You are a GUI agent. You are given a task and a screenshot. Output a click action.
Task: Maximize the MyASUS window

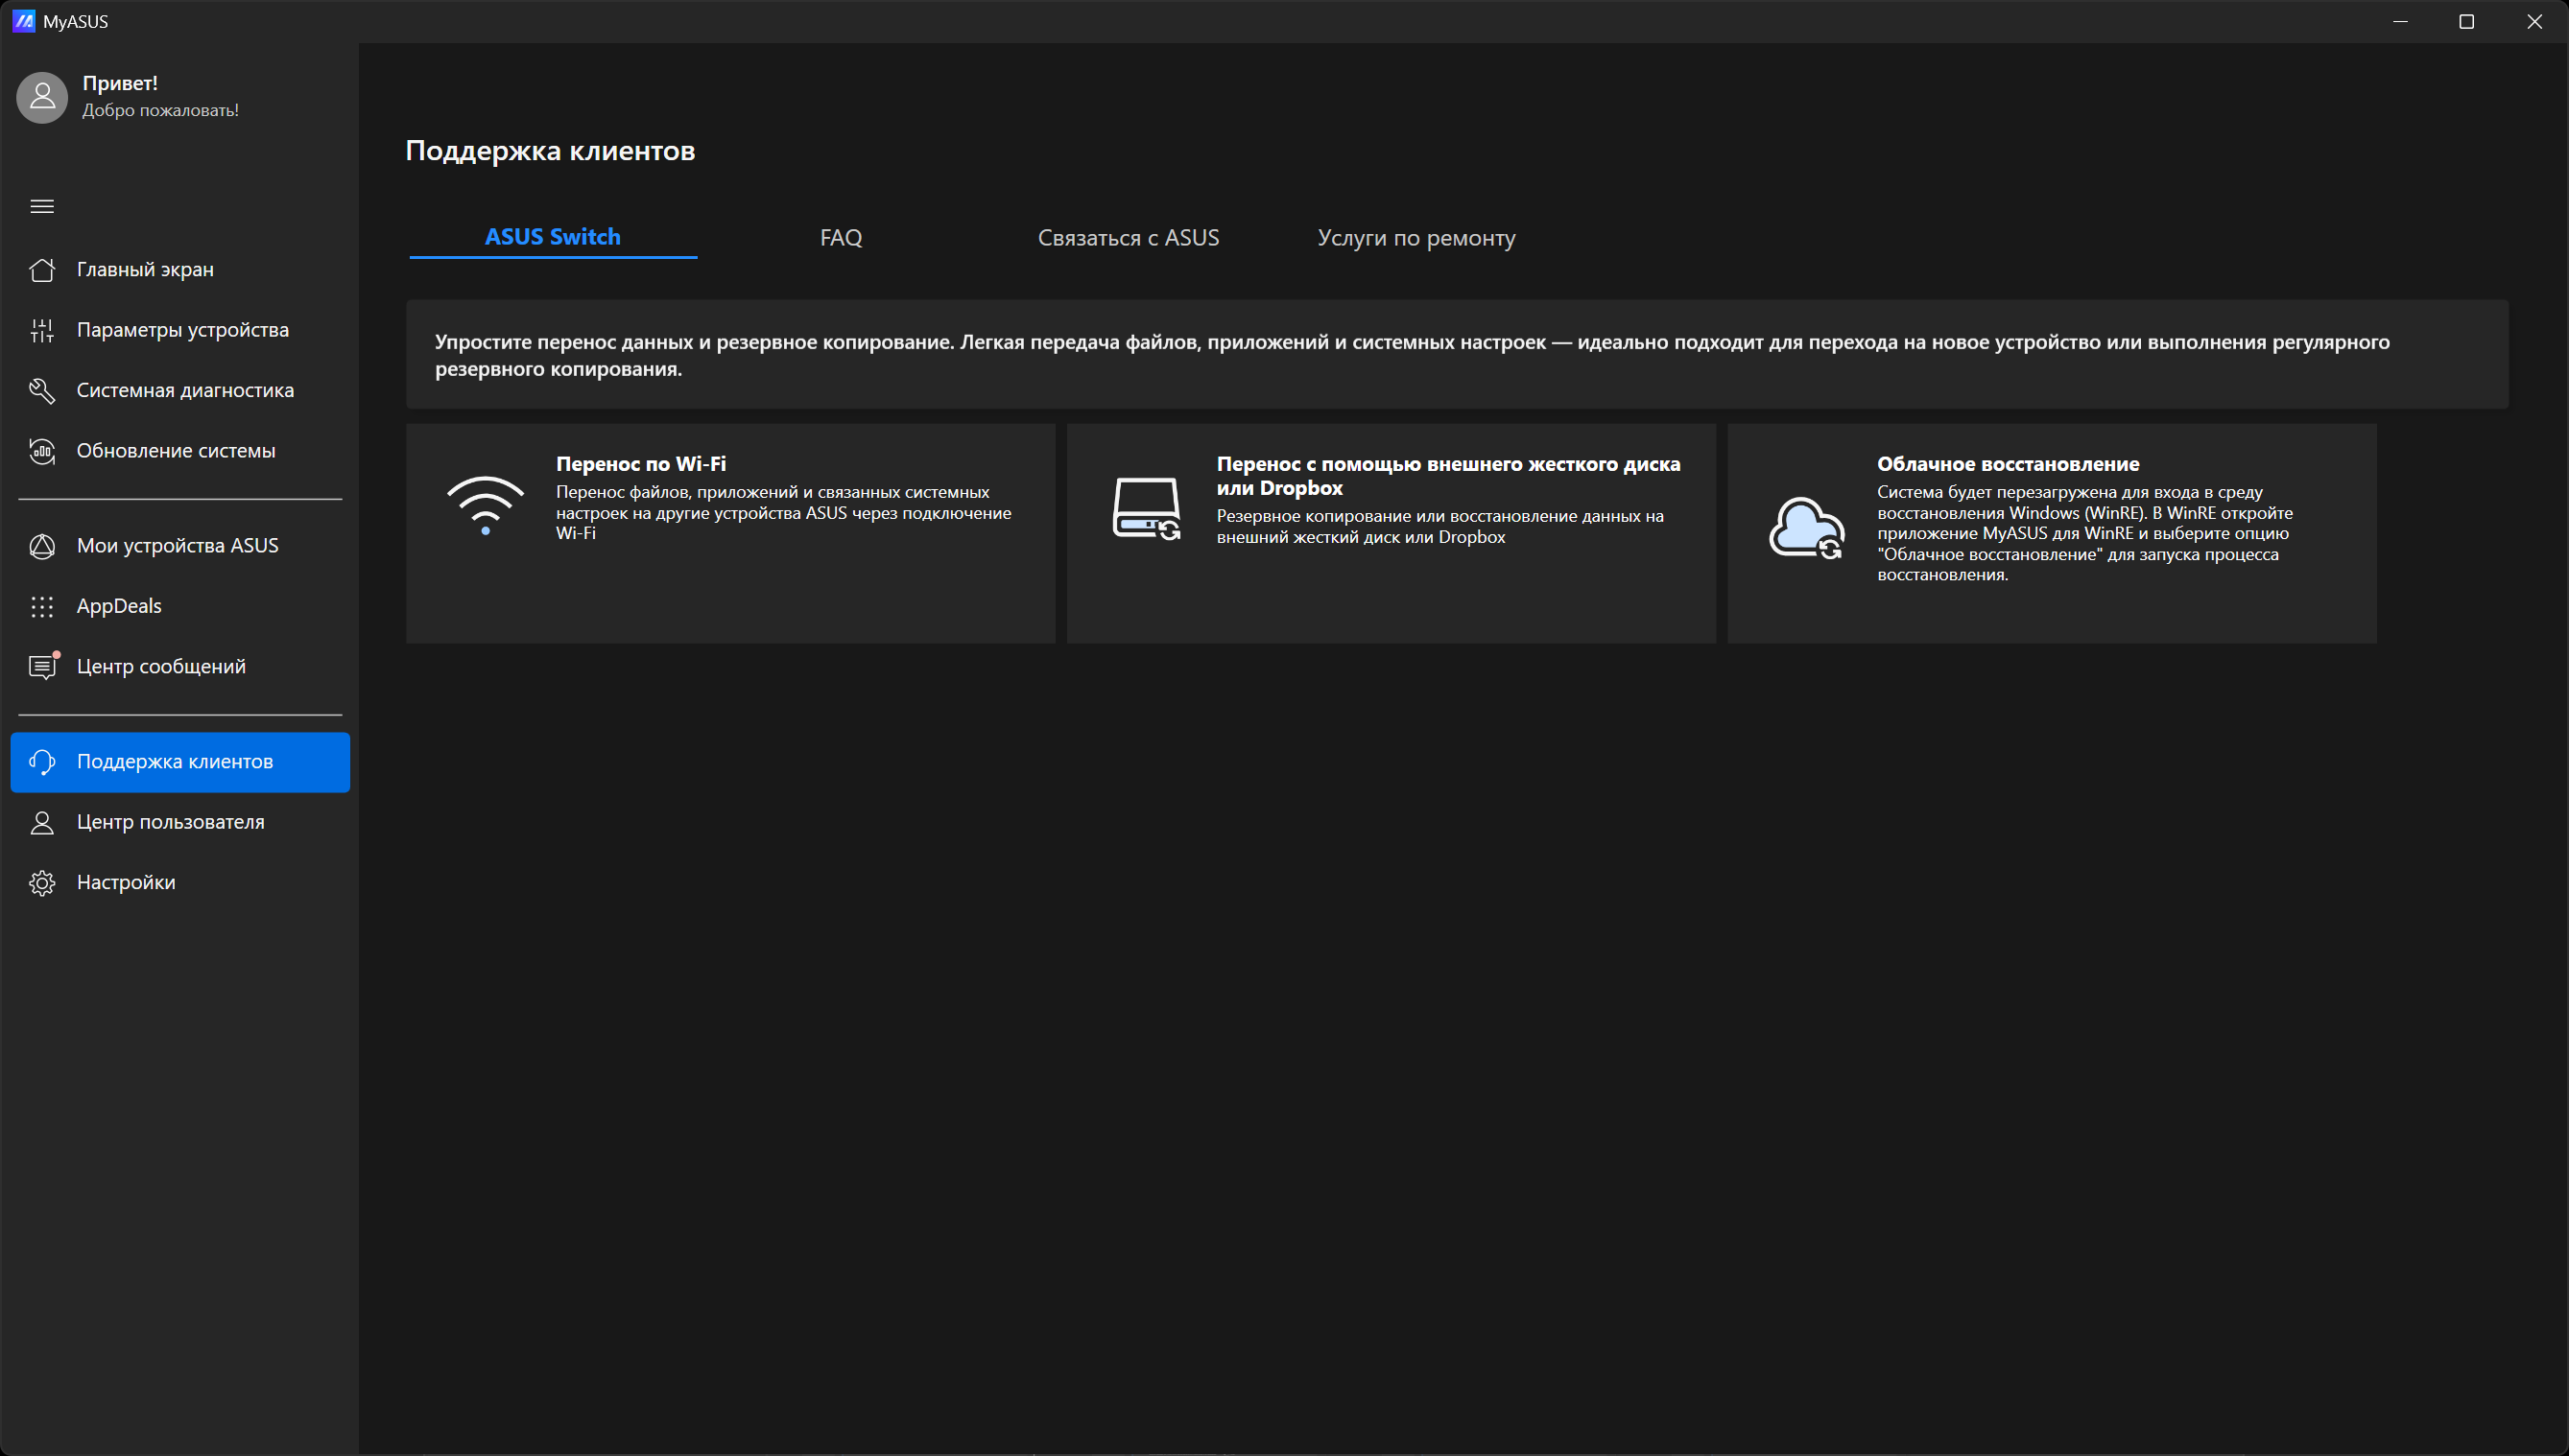[x=2467, y=21]
